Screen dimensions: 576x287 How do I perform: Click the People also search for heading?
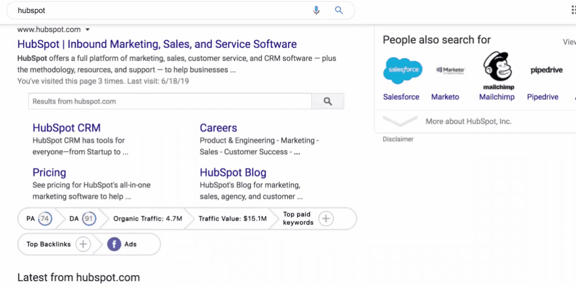tap(437, 40)
